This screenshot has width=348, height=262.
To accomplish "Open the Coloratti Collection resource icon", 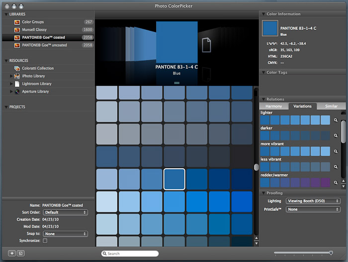I will [17, 69].
